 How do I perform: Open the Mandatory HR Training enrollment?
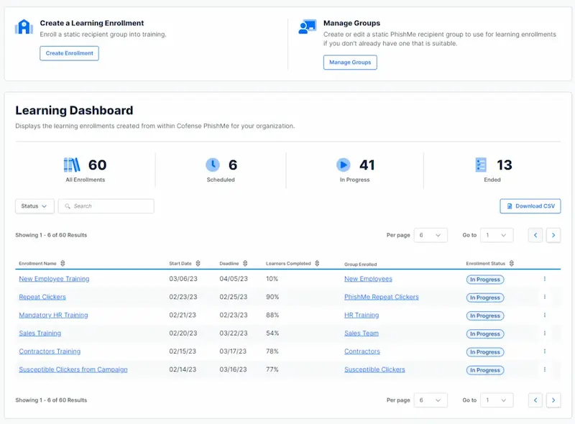tap(53, 315)
